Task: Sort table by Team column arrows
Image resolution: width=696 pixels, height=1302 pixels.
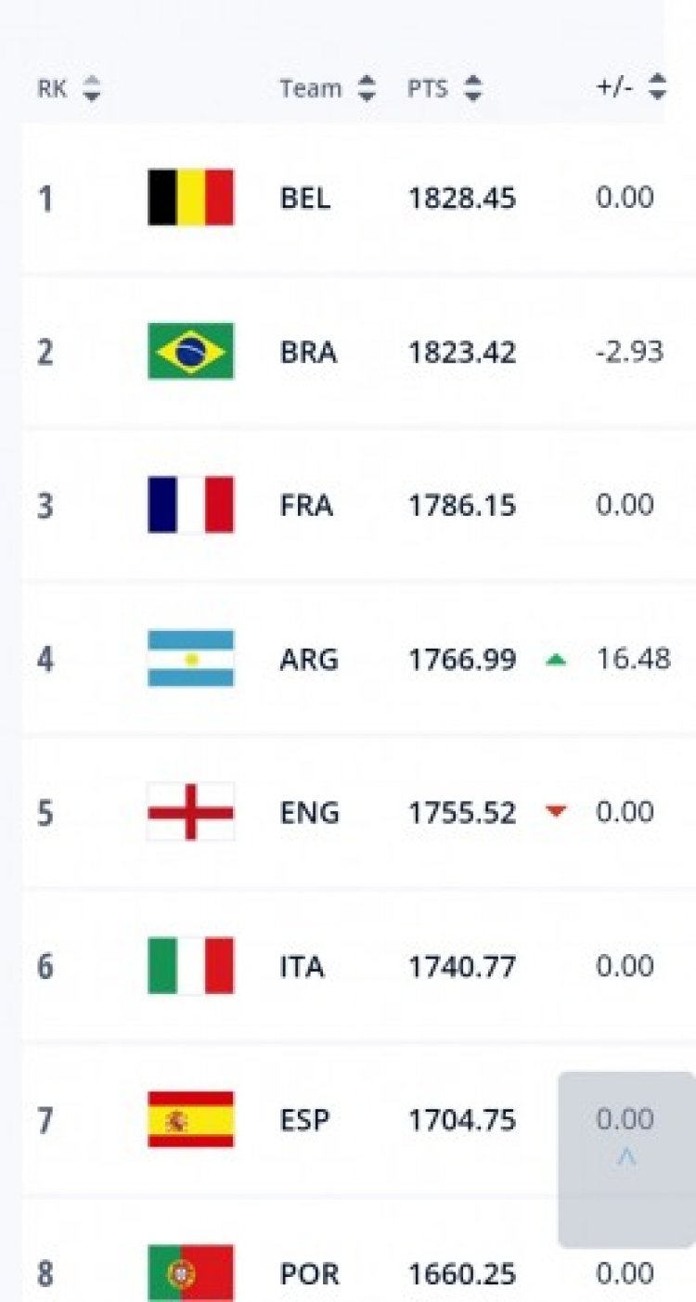Action: coord(367,89)
